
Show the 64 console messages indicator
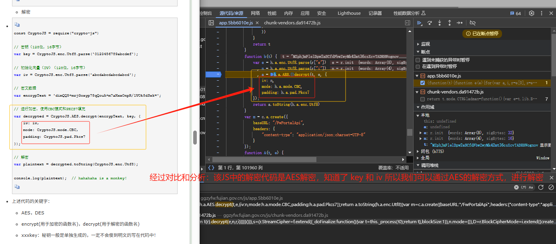tap(516, 13)
